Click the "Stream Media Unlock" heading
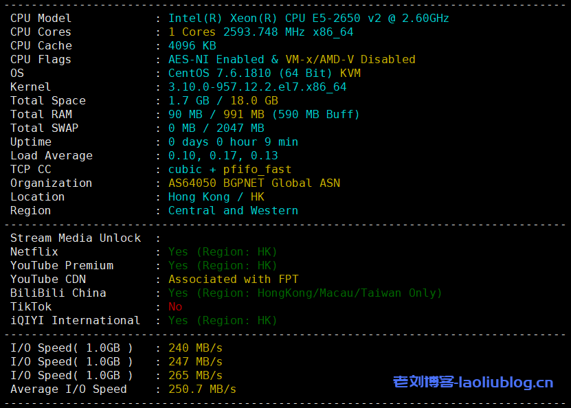 coord(75,238)
